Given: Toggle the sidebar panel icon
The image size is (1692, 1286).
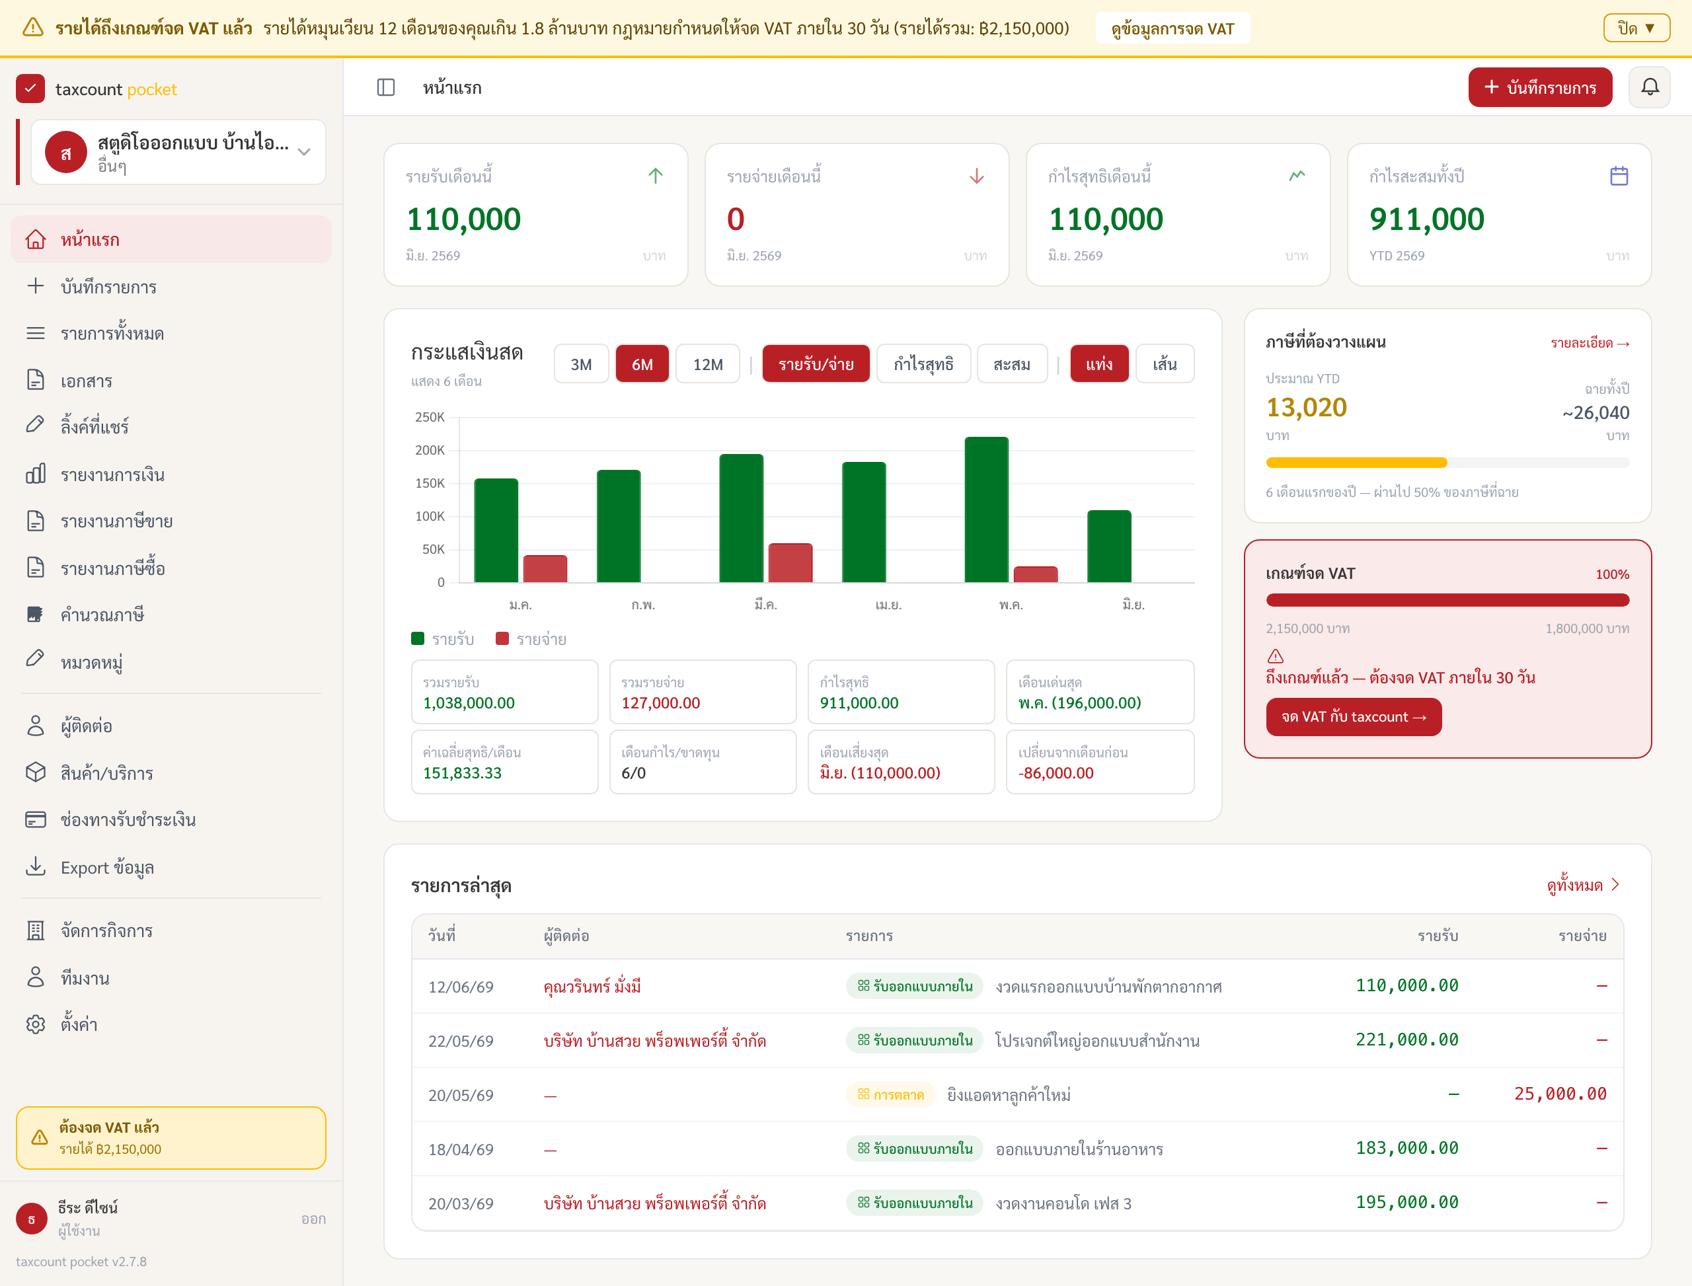Looking at the screenshot, I should pos(386,87).
